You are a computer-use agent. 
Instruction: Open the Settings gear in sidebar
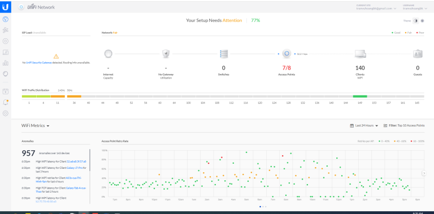coord(5,113)
